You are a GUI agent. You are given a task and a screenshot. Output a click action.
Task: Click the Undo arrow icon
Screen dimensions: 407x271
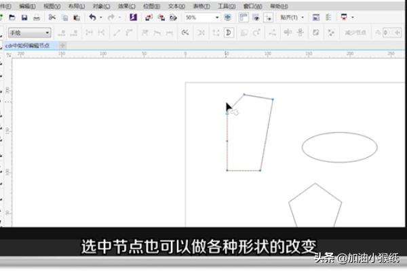[92, 17]
